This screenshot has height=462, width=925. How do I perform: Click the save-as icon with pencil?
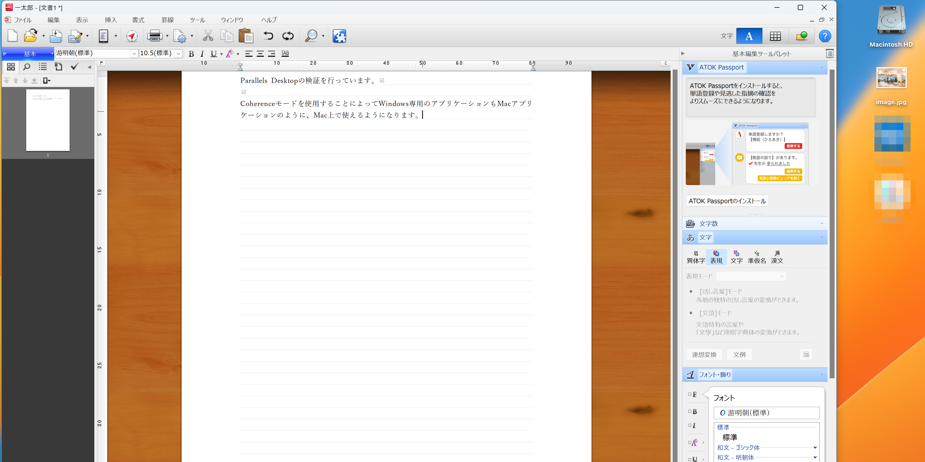(x=75, y=36)
